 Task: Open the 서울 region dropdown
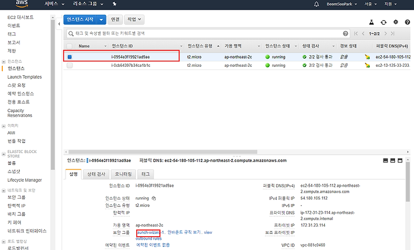pyautogui.click(x=370, y=4)
